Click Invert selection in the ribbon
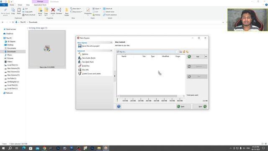The image size is (268, 151). pyautogui.click(x=110, y=15)
